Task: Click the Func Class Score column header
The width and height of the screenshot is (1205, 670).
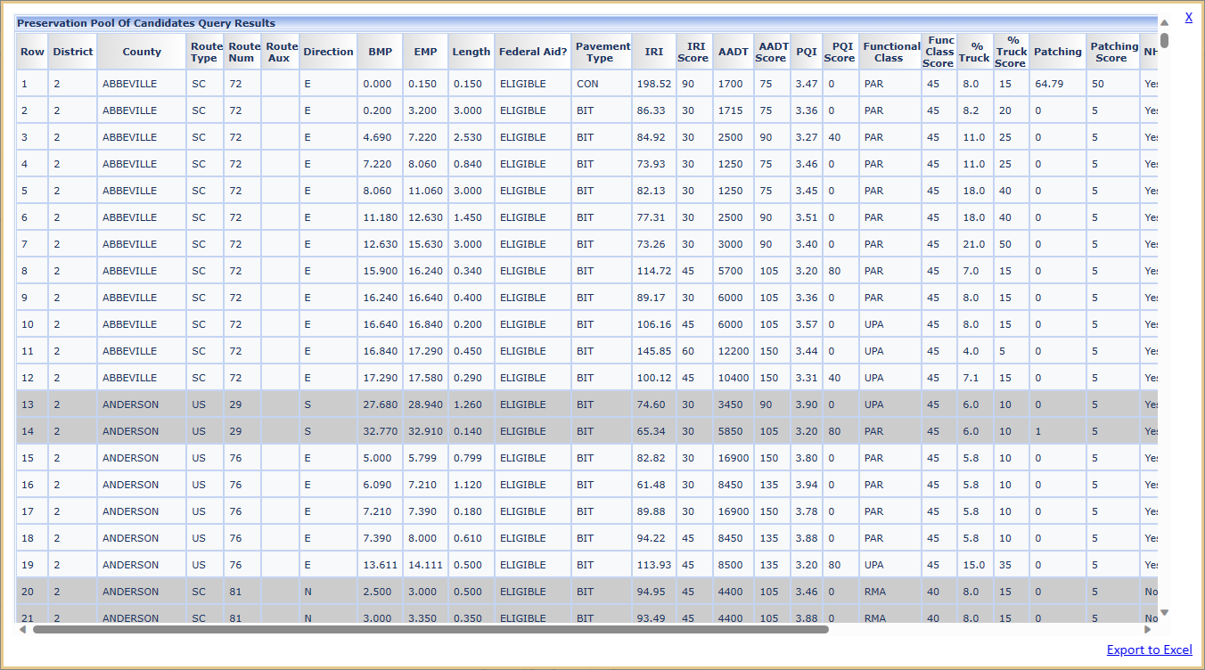Action: tap(939, 52)
